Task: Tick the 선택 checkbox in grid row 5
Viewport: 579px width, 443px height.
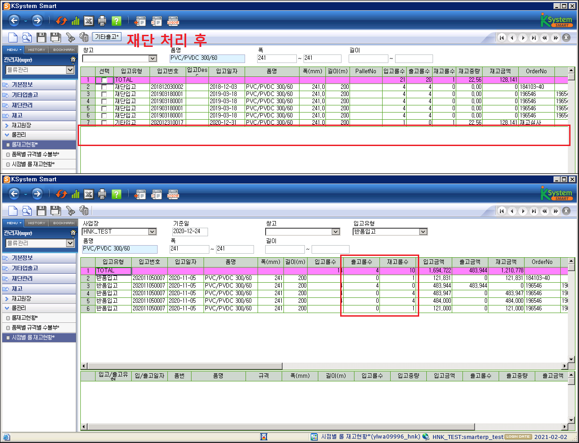Action: (x=104, y=109)
